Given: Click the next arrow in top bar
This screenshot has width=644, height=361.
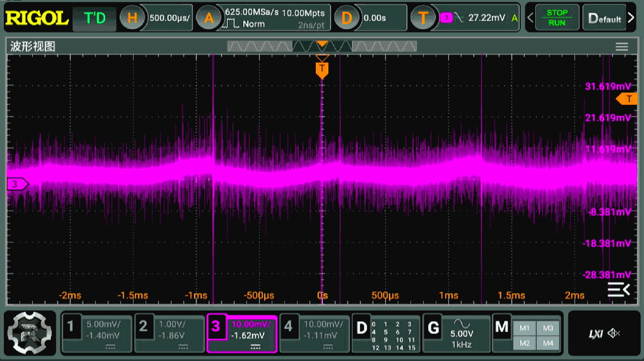Looking at the screenshot, I should pyautogui.click(x=631, y=17).
